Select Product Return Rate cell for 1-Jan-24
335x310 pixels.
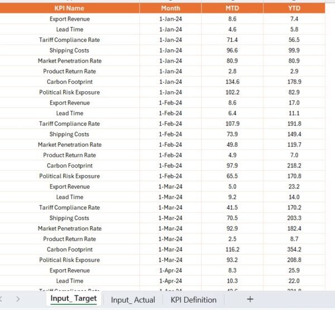70,71
